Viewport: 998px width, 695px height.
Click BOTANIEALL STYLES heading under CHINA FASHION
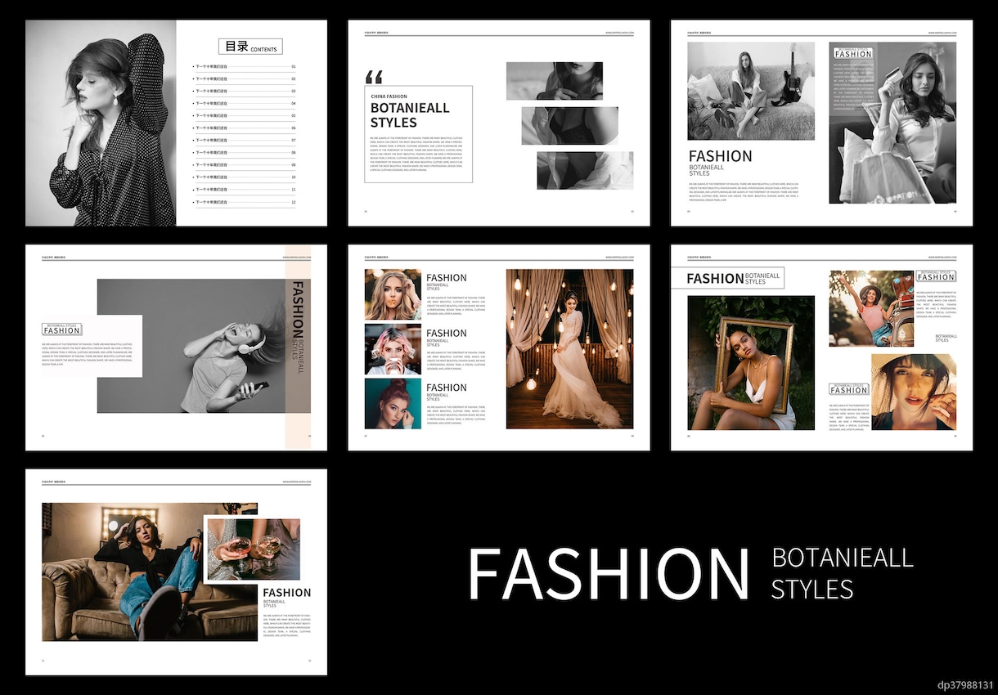pyautogui.click(x=410, y=115)
